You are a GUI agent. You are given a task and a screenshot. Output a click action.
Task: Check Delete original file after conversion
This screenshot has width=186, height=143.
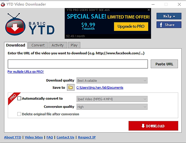click(x=19, y=114)
